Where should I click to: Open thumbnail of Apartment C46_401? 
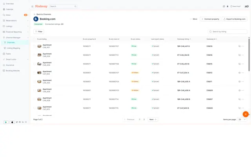39,46
